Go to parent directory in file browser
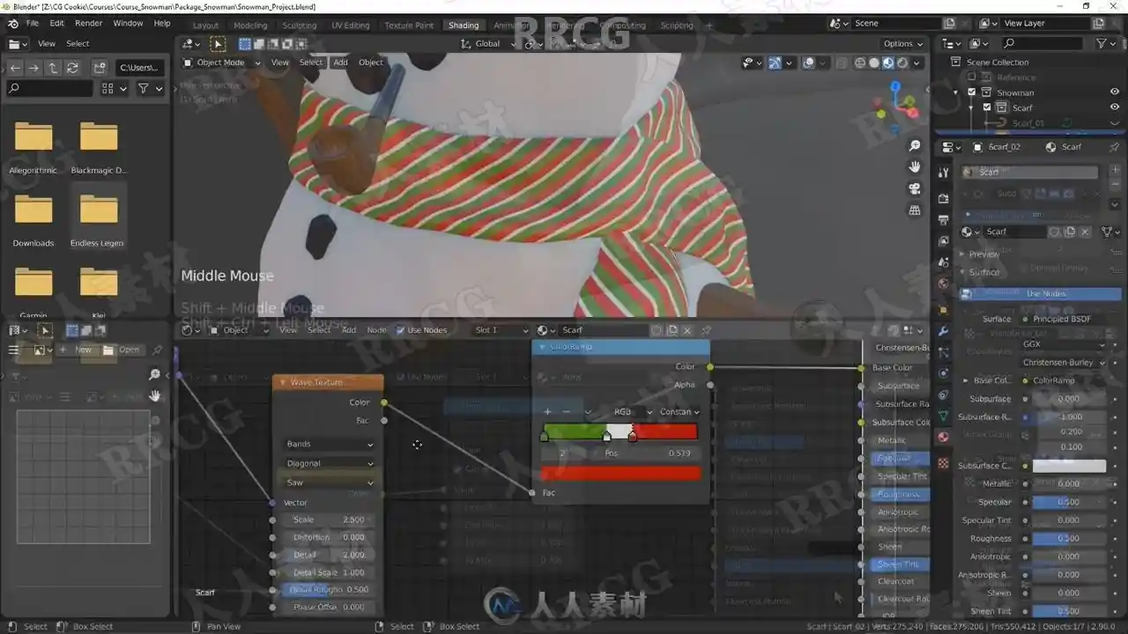Screen dimensions: 1128x634 53,68
